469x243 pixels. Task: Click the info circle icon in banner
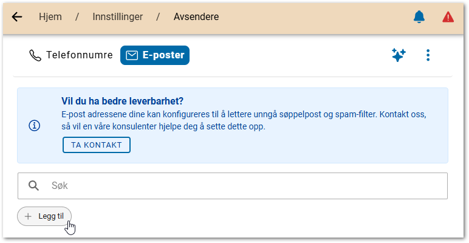35,126
